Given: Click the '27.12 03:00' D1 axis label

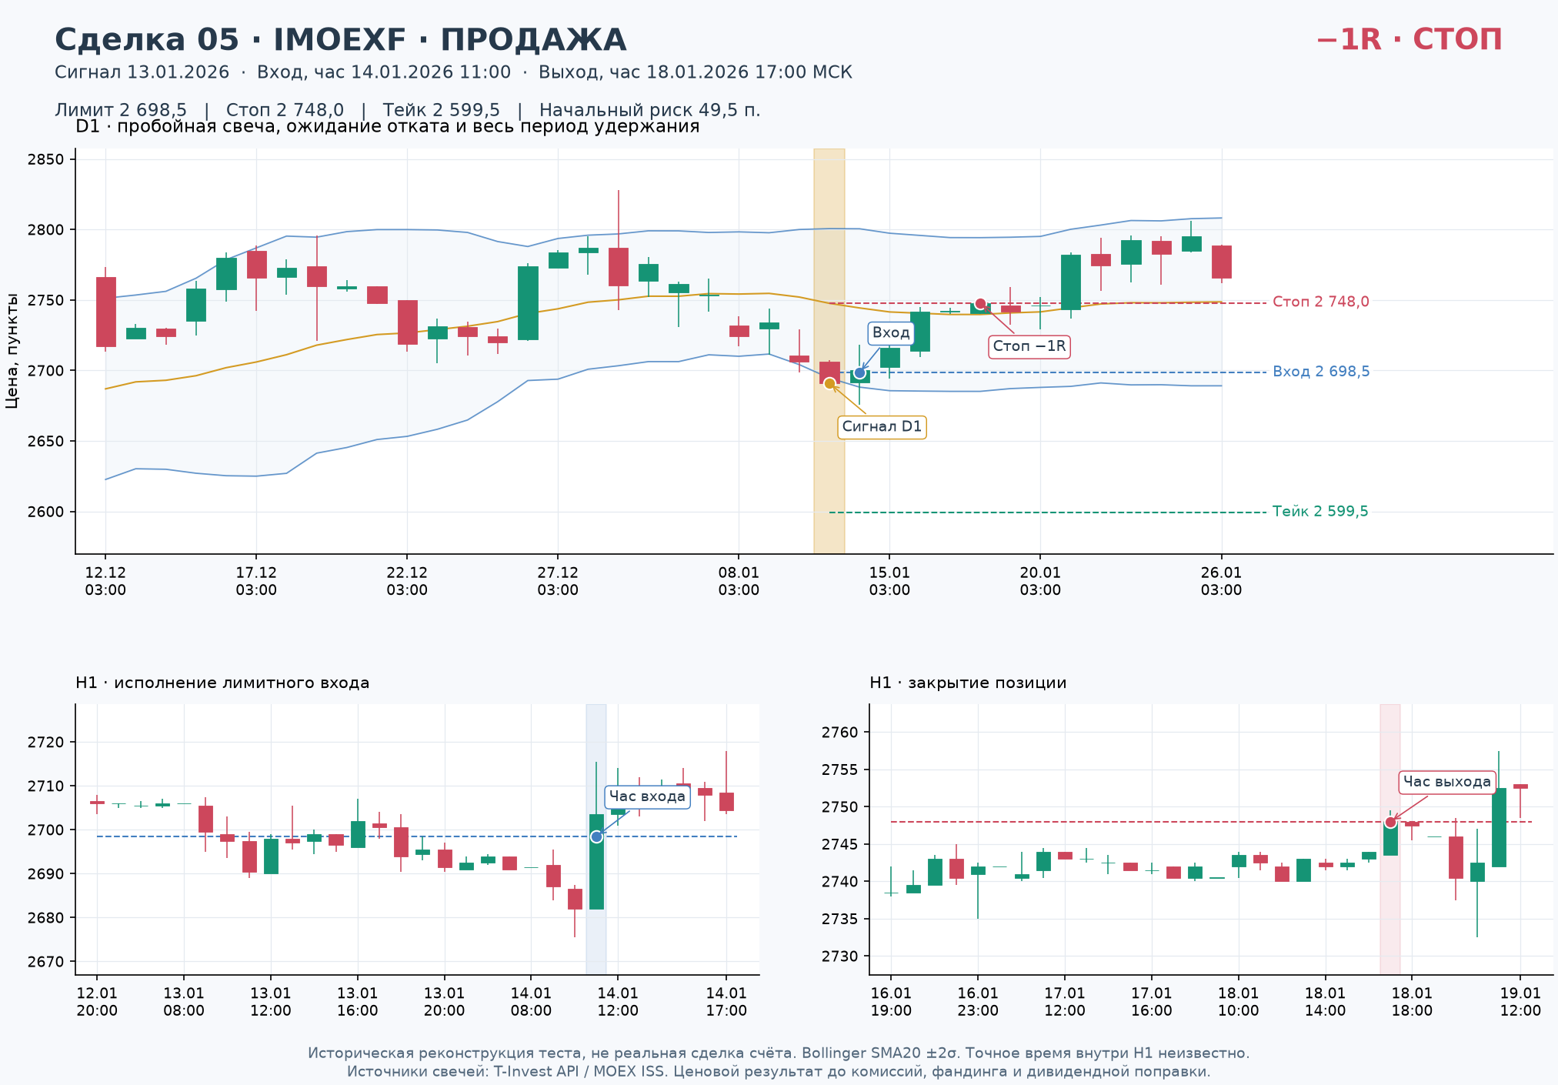Looking at the screenshot, I should coord(558,582).
